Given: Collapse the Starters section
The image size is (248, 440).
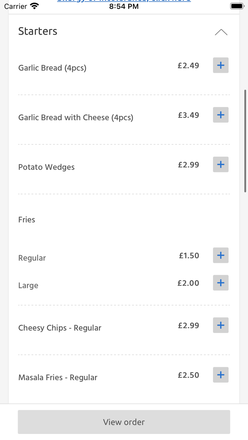Looking at the screenshot, I should [x=221, y=32].
